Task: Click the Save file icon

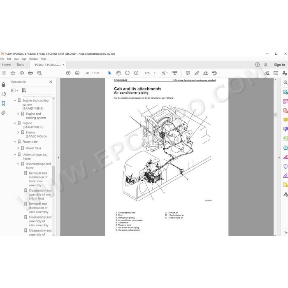Action: tap(4, 73)
